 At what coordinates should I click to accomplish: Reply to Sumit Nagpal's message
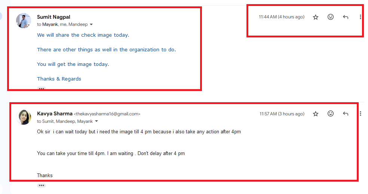click(346, 17)
